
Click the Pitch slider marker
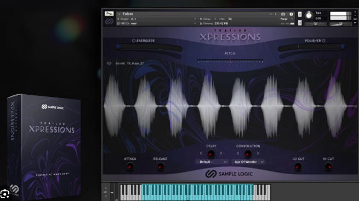point(230,60)
